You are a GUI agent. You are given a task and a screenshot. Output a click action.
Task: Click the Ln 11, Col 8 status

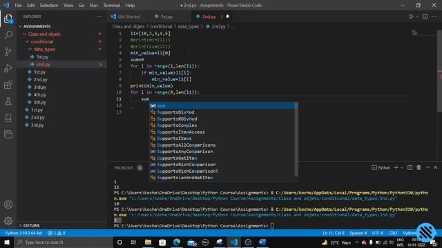[x=334, y=233]
